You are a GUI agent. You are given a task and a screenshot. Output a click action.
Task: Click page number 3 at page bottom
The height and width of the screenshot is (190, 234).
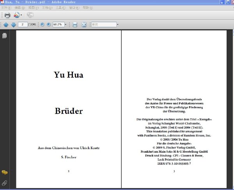click(x=174, y=171)
